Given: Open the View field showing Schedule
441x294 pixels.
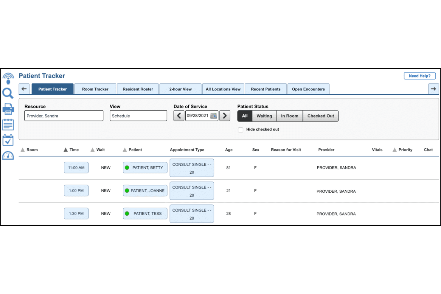Looking at the screenshot, I should [138, 116].
